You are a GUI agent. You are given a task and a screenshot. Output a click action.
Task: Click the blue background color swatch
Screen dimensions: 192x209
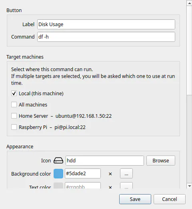(58, 174)
